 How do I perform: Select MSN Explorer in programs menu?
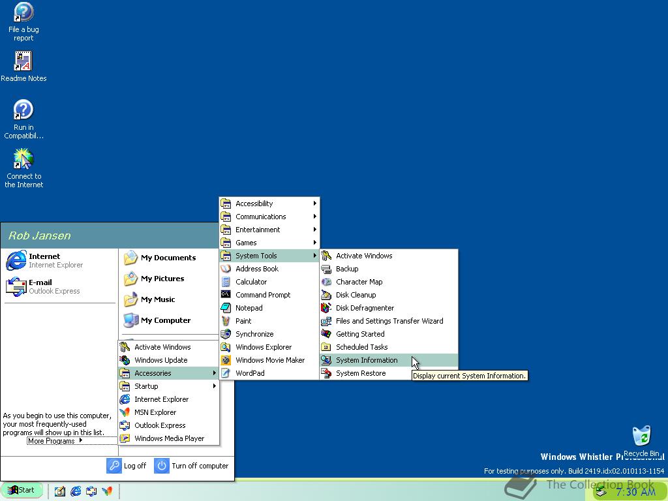tap(169, 412)
